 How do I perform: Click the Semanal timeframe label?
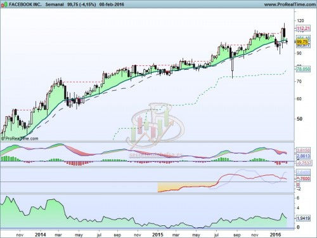click(x=55, y=4)
